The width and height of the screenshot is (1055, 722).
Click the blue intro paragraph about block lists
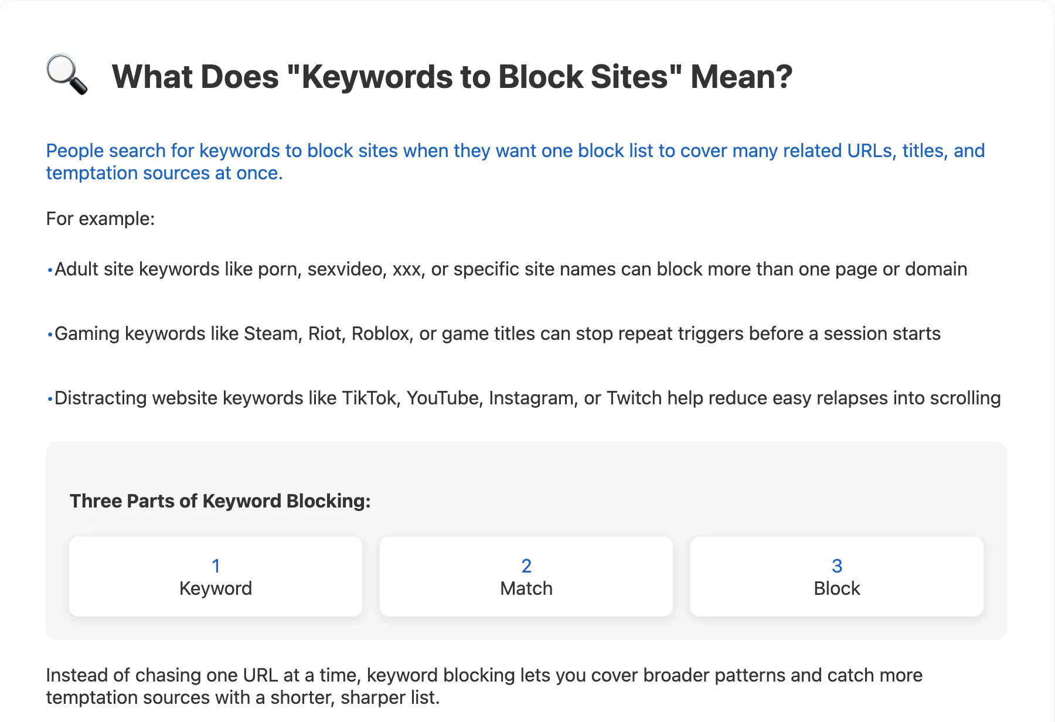(x=515, y=162)
